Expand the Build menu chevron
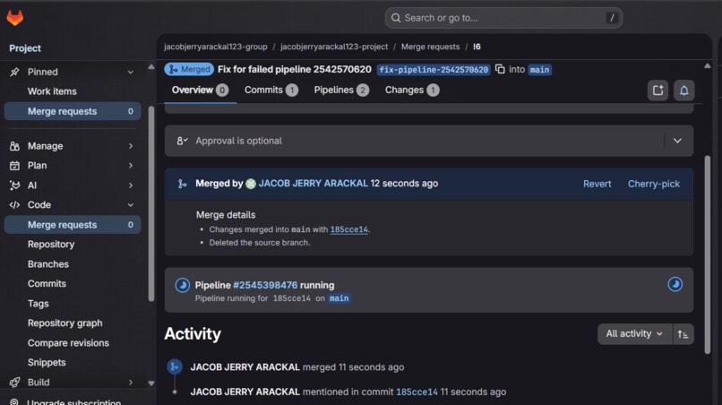 pyautogui.click(x=130, y=382)
